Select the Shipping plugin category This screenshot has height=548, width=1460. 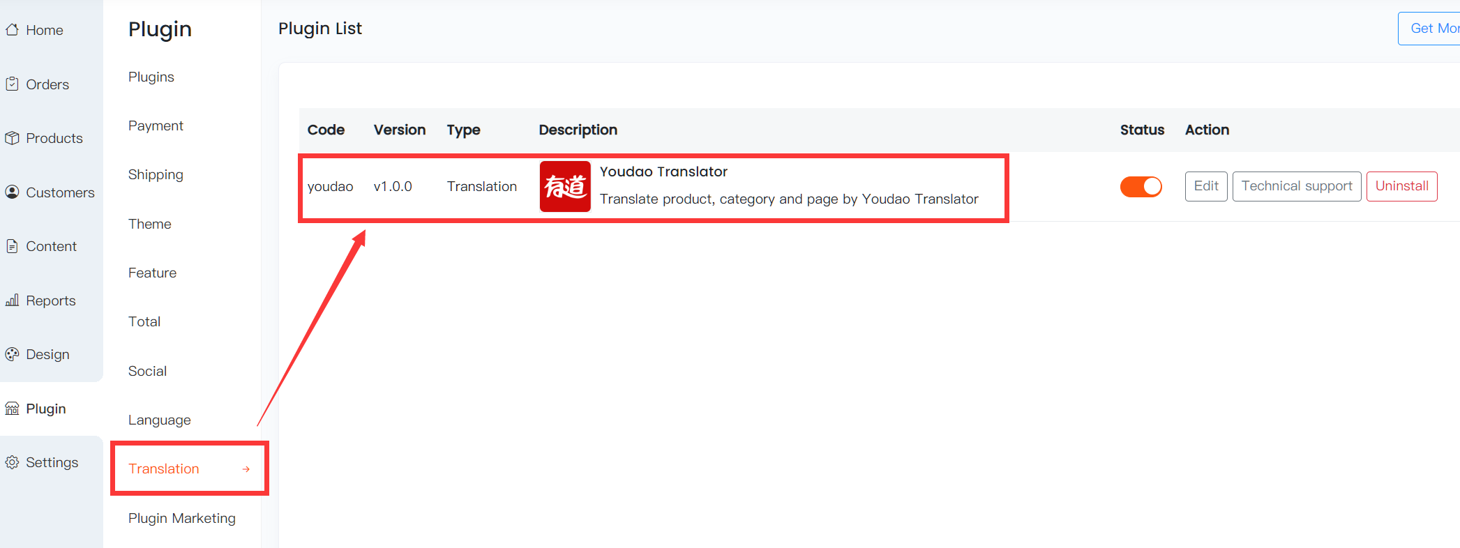click(x=156, y=174)
